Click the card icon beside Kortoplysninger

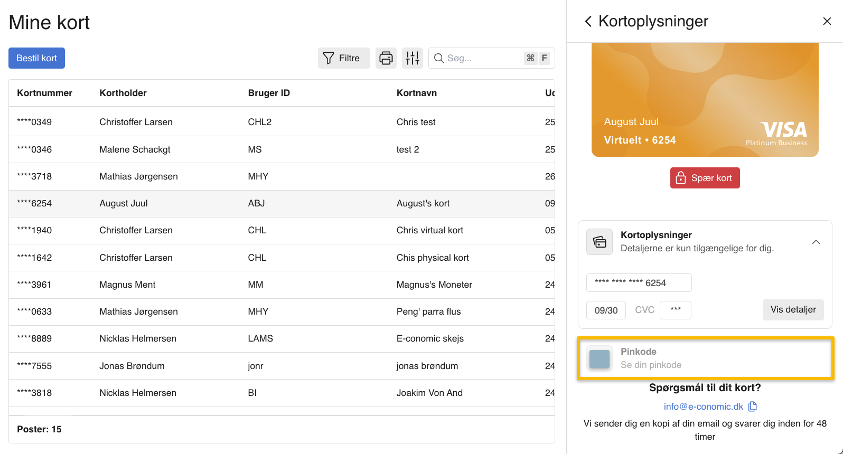600,242
